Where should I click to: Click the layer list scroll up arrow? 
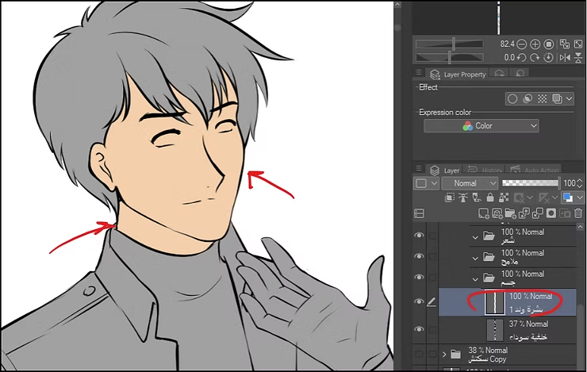pos(580,227)
